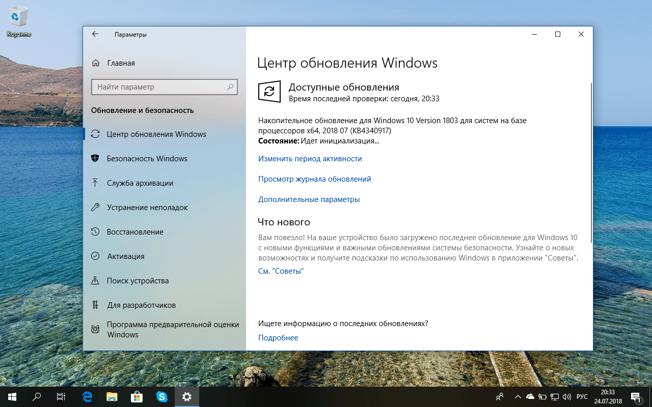Click the volume speaker icon in tray
652x407 pixels.
point(566,397)
